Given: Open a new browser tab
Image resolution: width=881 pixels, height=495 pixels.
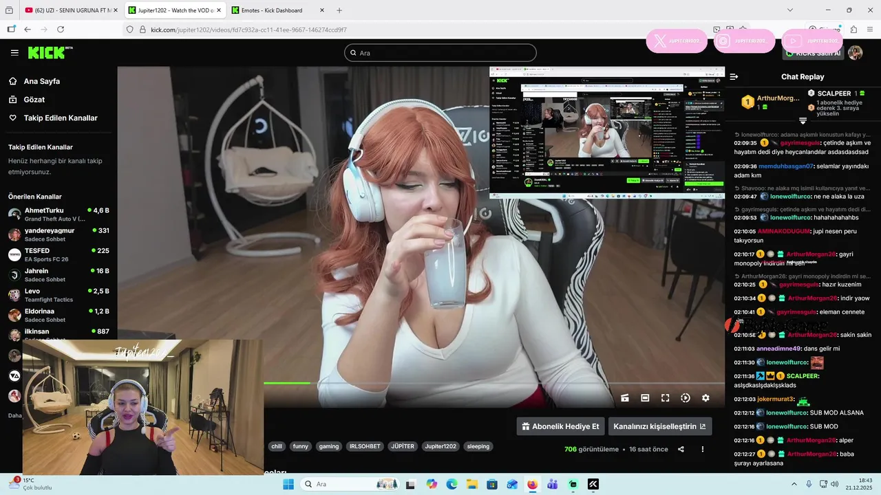Looking at the screenshot, I should coord(339,10).
